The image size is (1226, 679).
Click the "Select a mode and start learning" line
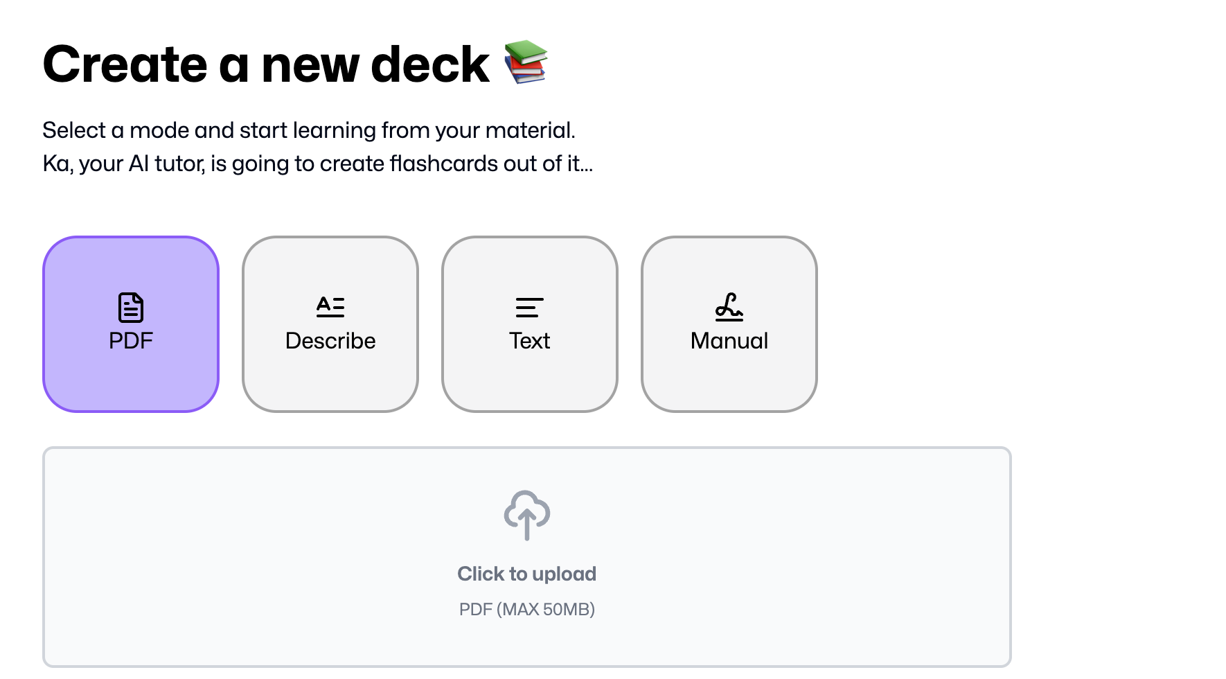click(309, 130)
